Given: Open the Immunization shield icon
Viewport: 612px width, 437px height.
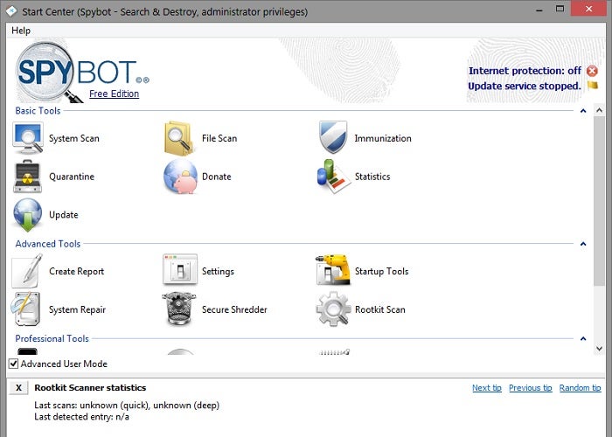Looking at the screenshot, I should [333, 138].
